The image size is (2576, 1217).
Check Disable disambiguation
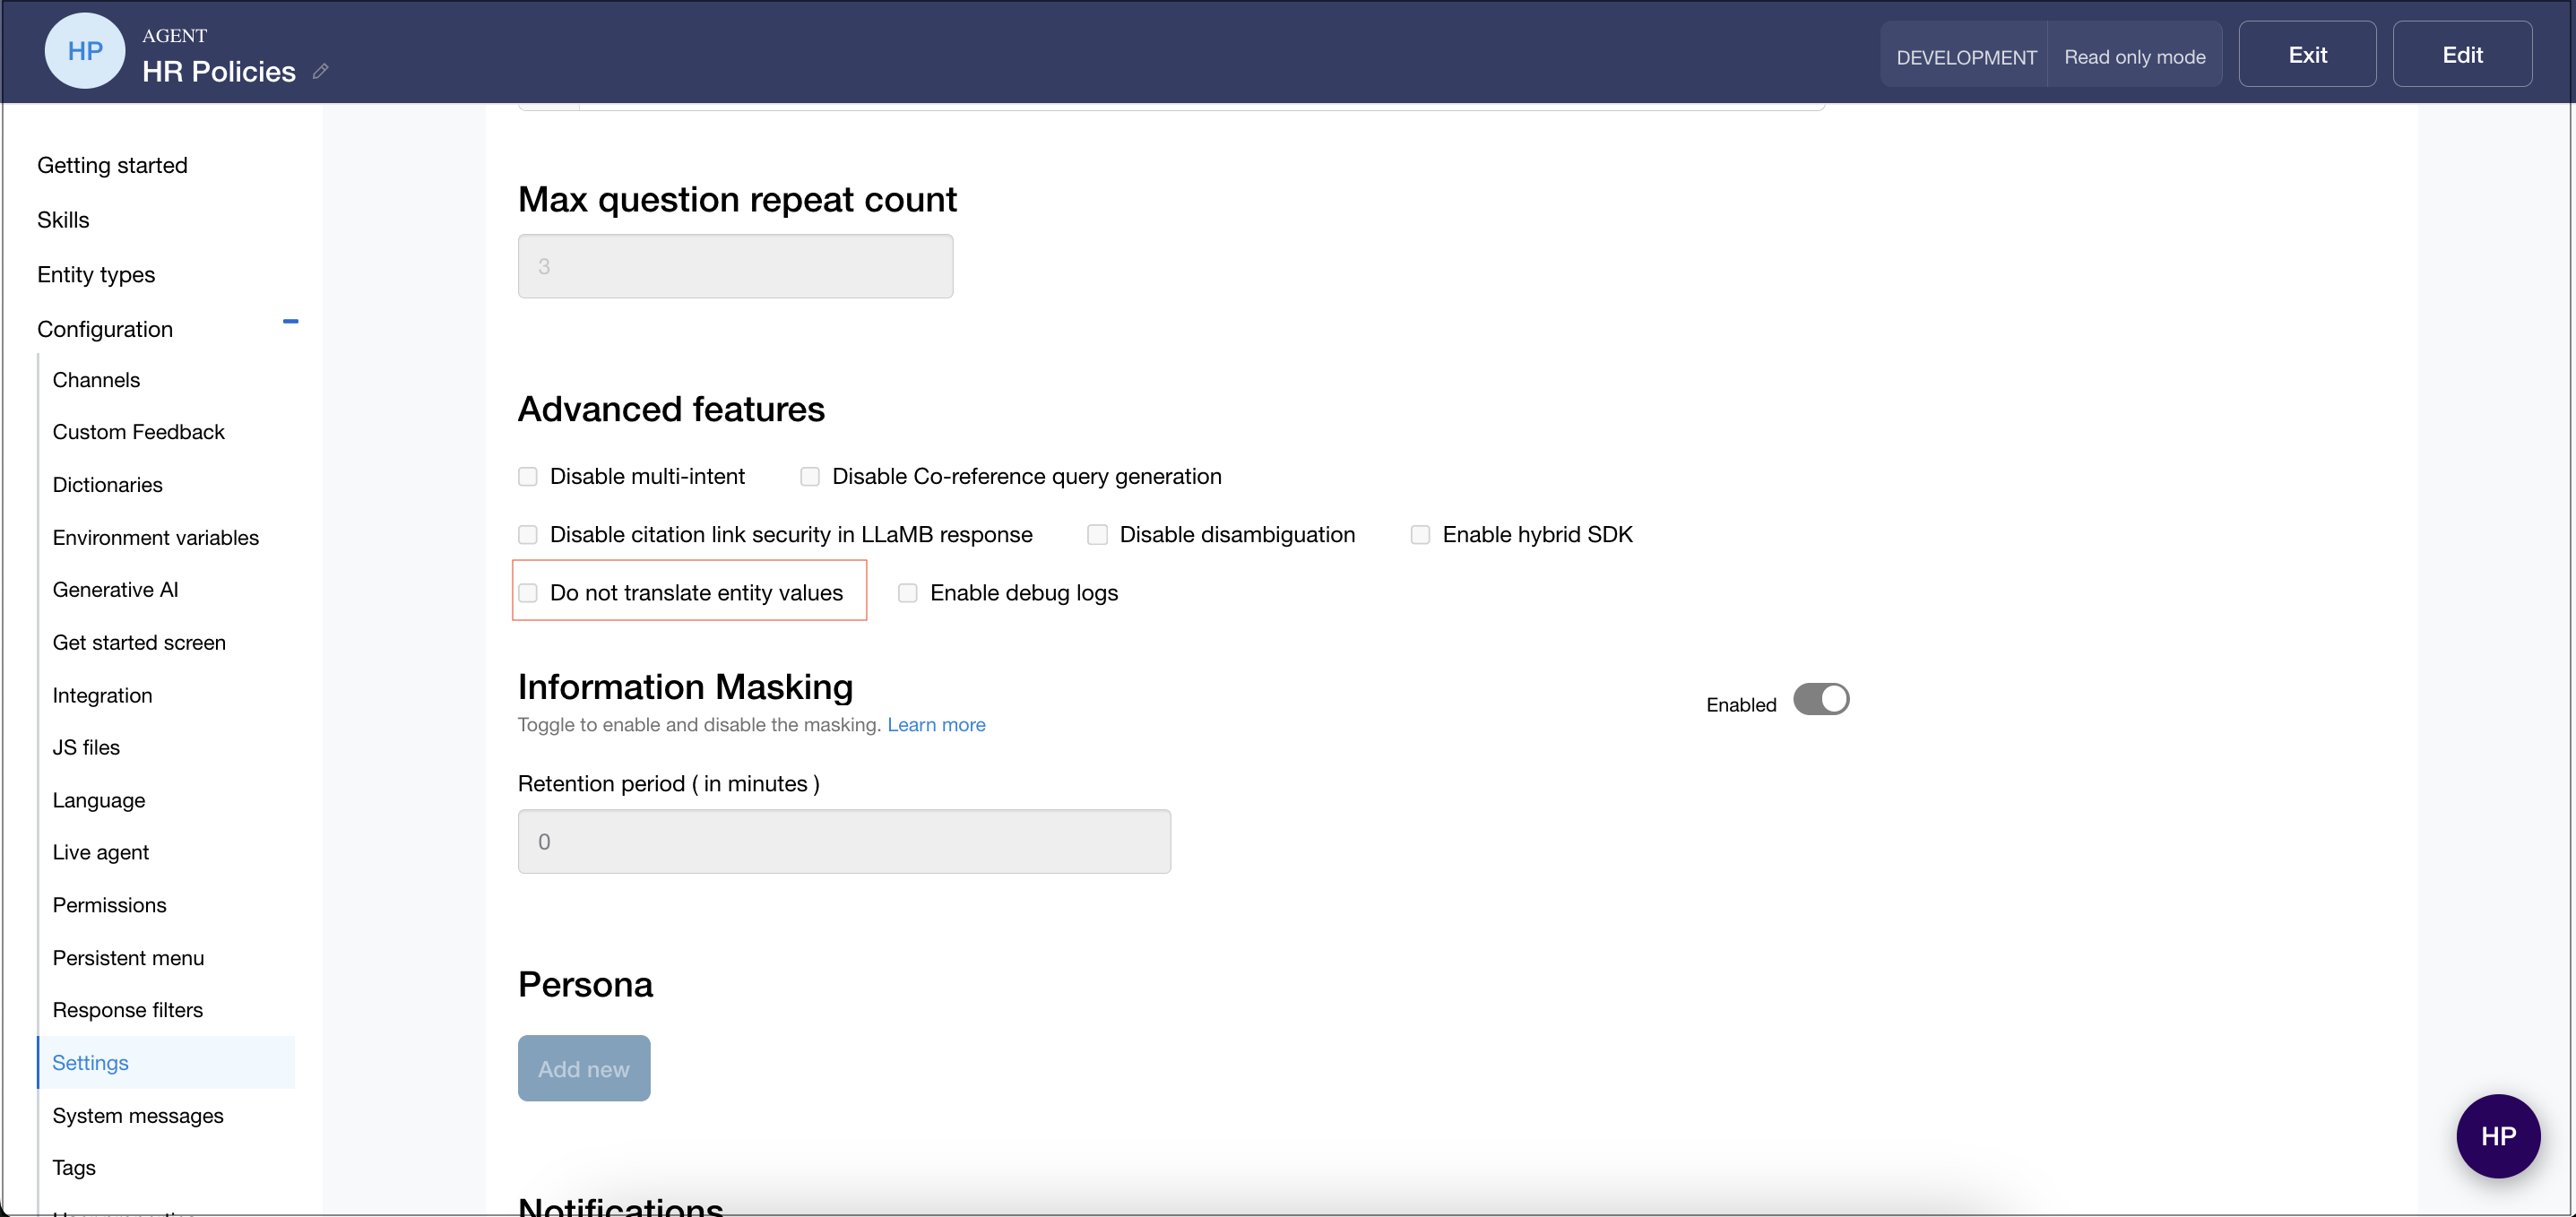point(1097,535)
